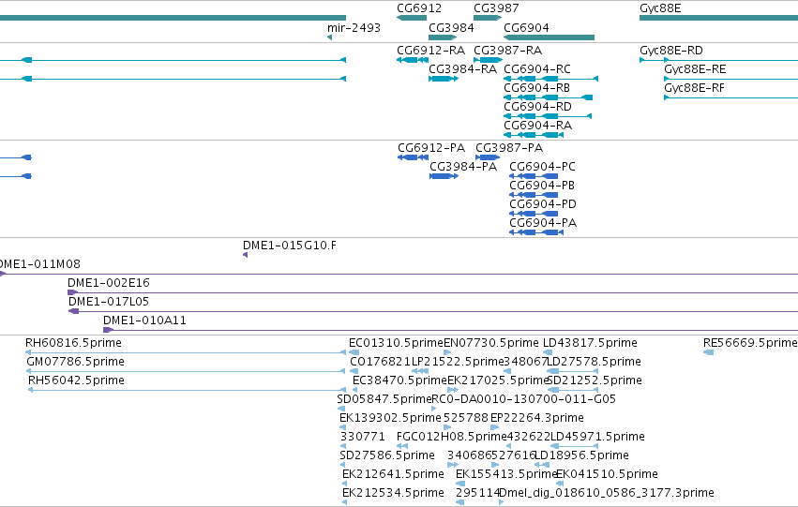Click EST SD05847.5prime

(x=341, y=409)
